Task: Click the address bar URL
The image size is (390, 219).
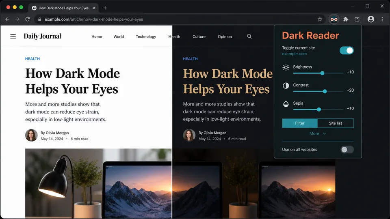Action: click(94, 19)
